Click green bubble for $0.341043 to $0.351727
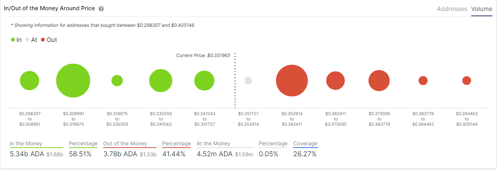The height and width of the screenshot is (171, 497). [204, 80]
